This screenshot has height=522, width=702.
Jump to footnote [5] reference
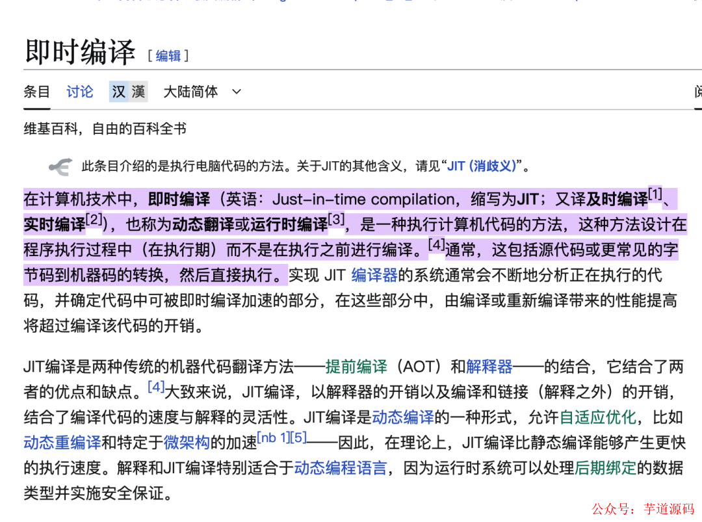[x=298, y=437]
